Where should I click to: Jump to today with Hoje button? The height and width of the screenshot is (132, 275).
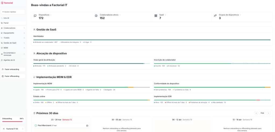point(262,113)
